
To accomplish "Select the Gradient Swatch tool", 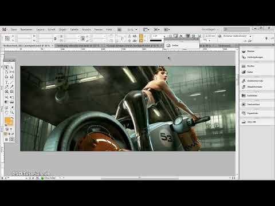I will (7, 102).
